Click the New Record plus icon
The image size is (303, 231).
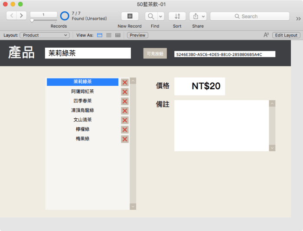point(130,16)
